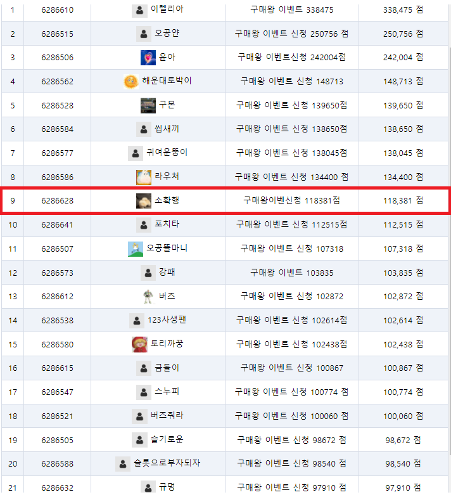Click score 242,004 점 cell
The height and width of the screenshot is (497, 451).
(x=403, y=57)
